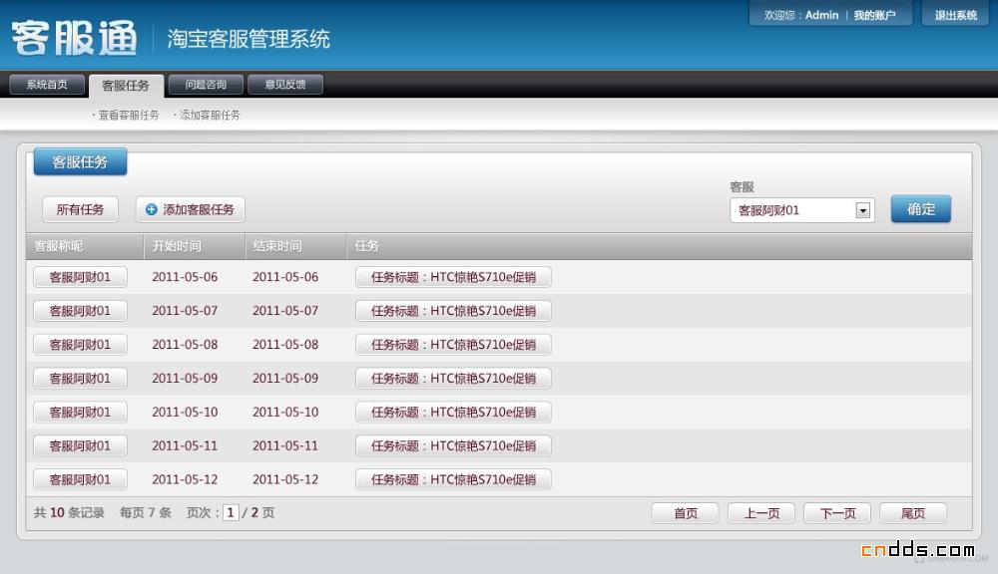
Task: Click 客服阿财01 in the 2011-05-07 row
Action: point(80,311)
